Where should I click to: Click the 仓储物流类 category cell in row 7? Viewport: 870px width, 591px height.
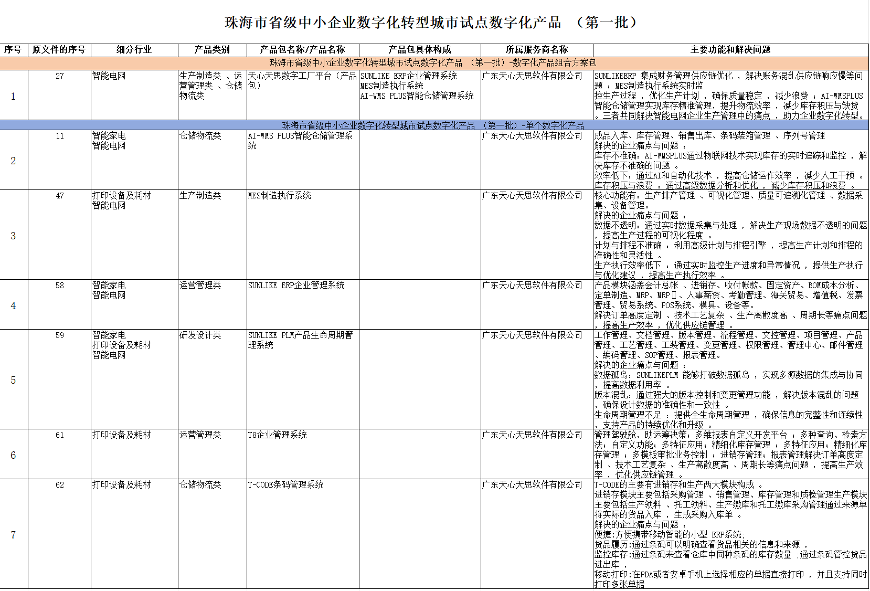click(x=213, y=534)
